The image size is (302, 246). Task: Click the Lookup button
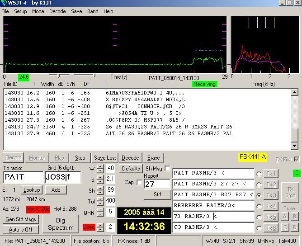point(31,190)
